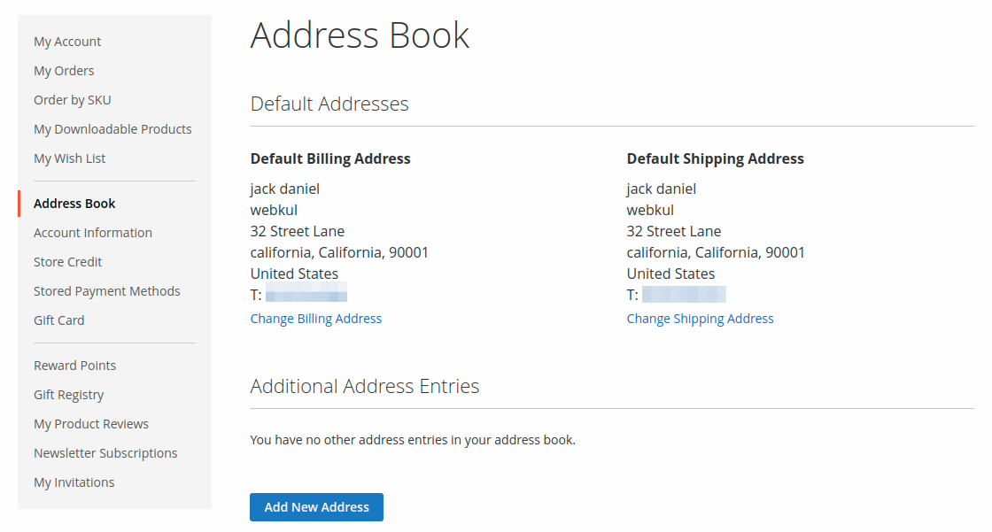992x532 pixels.
Task: Check your Store Credit balance
Action: tap(67, 261)
